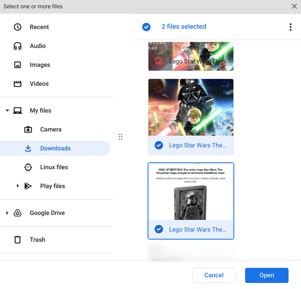
Task: Click the sidebar resize handle dots
Action: pyautogui.click(x=120, y=137)
